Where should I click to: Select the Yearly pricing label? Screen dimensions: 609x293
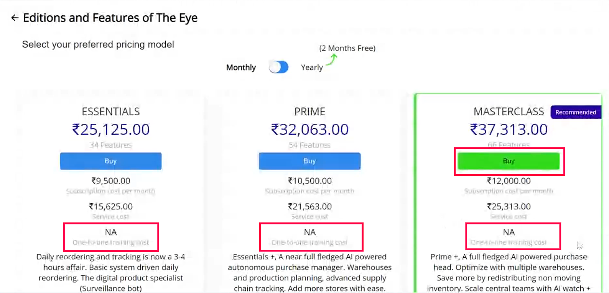tap(312, 67)
